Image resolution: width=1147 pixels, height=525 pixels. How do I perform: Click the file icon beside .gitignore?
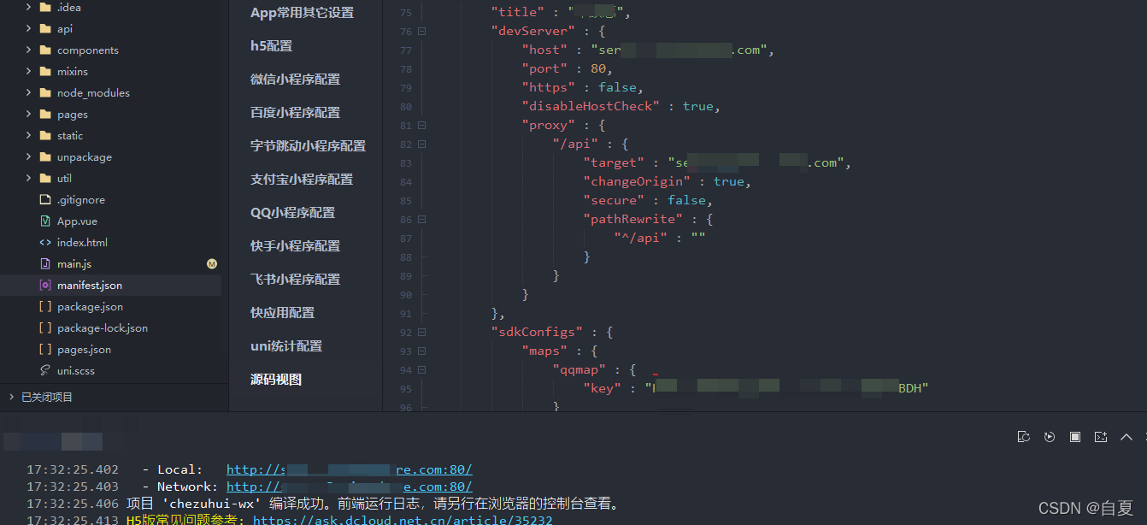click(x=45, y=200)
